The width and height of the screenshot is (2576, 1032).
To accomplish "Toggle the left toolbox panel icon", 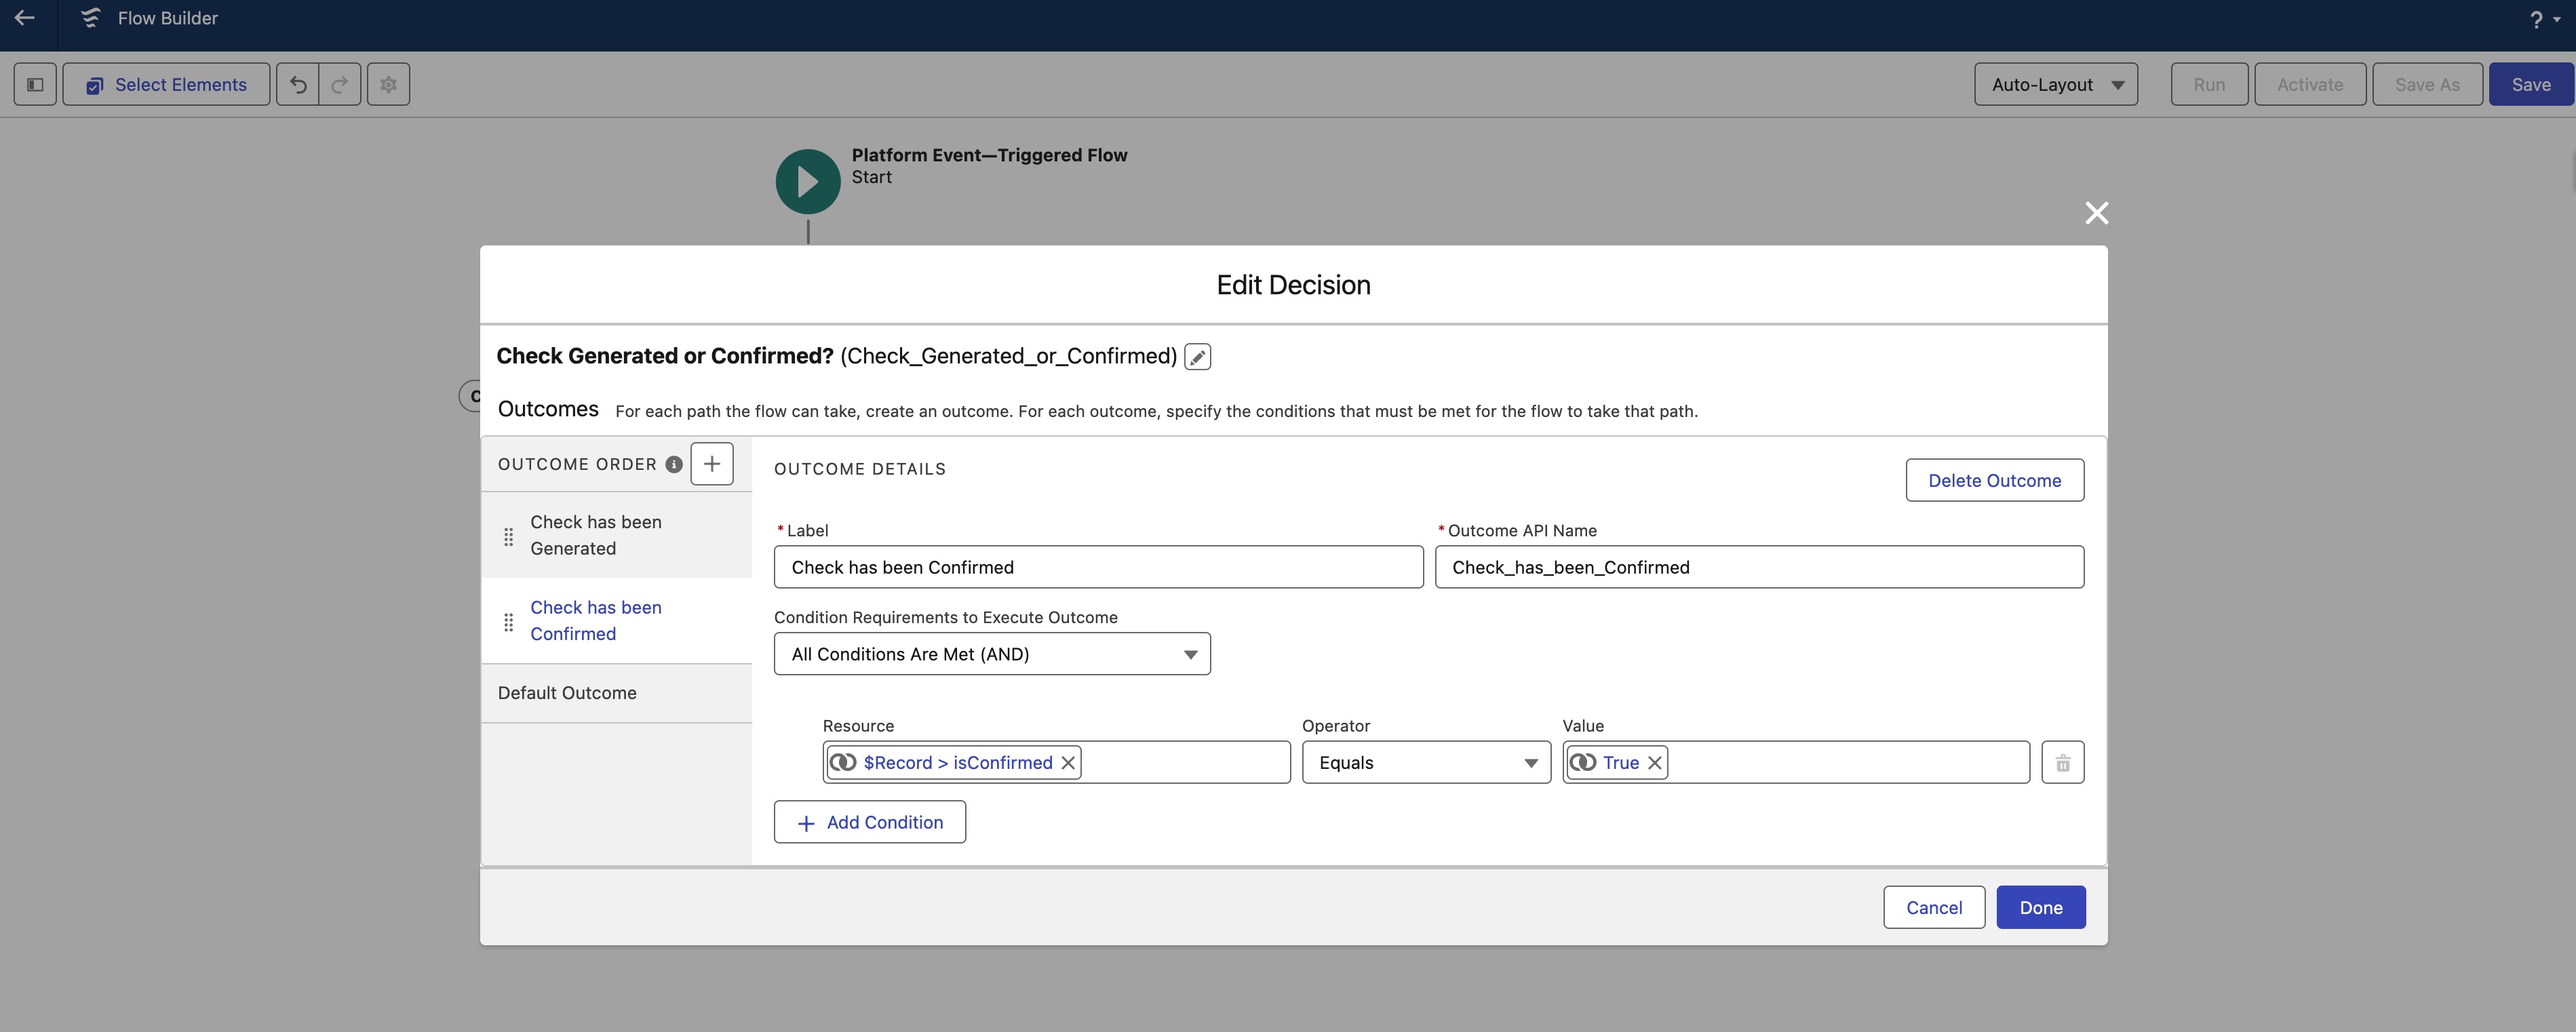I will pos(35,84).
